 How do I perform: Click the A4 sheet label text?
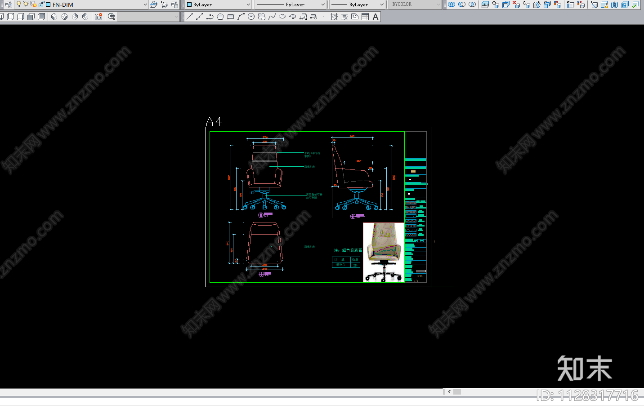[x=214, y=121]
